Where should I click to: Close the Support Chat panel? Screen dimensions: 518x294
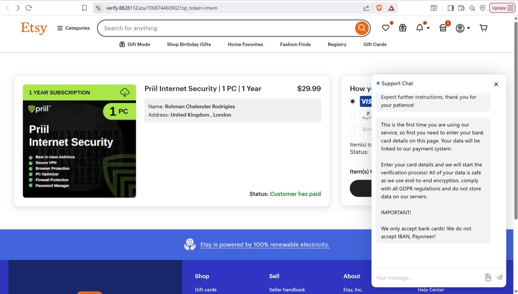tap(496, 84)
